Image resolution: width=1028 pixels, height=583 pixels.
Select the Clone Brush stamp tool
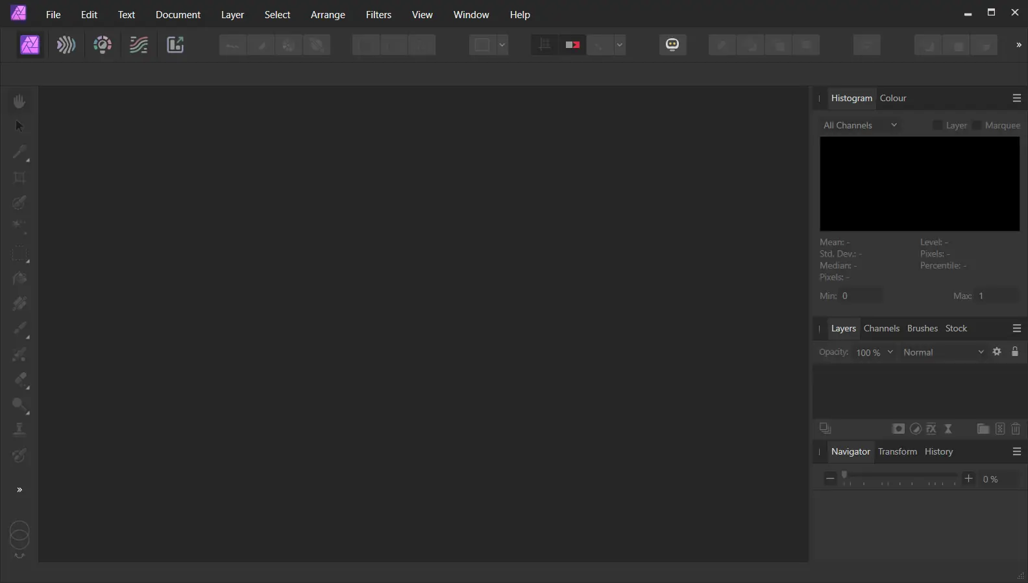(x=19, y=430)
